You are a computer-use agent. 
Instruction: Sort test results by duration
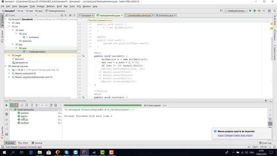click(x=26, y=105)
